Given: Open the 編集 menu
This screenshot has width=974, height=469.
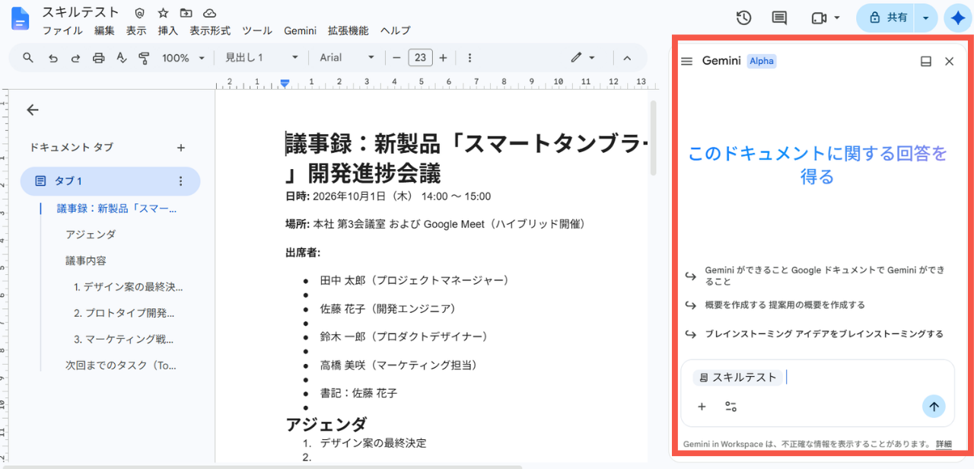Looking at the screenshot, I should tap(104, 30).
